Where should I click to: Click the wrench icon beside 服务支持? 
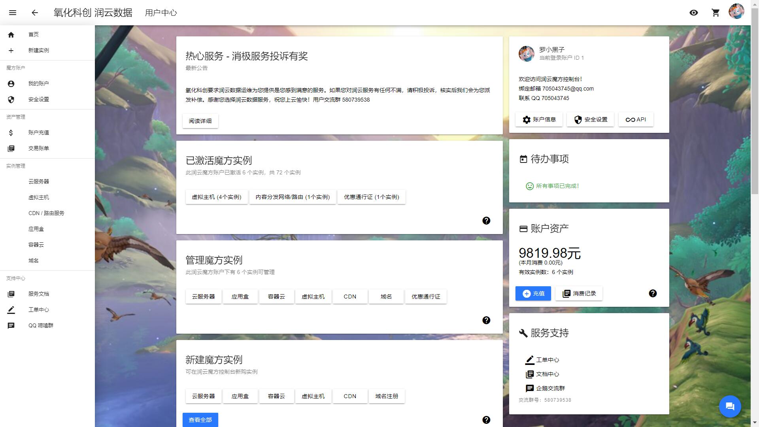pyautogui.click(x=523, y=333)
